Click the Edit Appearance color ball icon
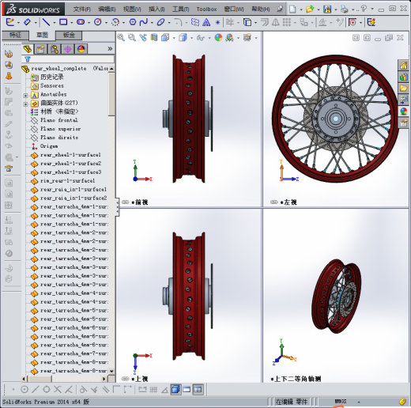This screenshot has height=408, width=411. tap(218, 38)
